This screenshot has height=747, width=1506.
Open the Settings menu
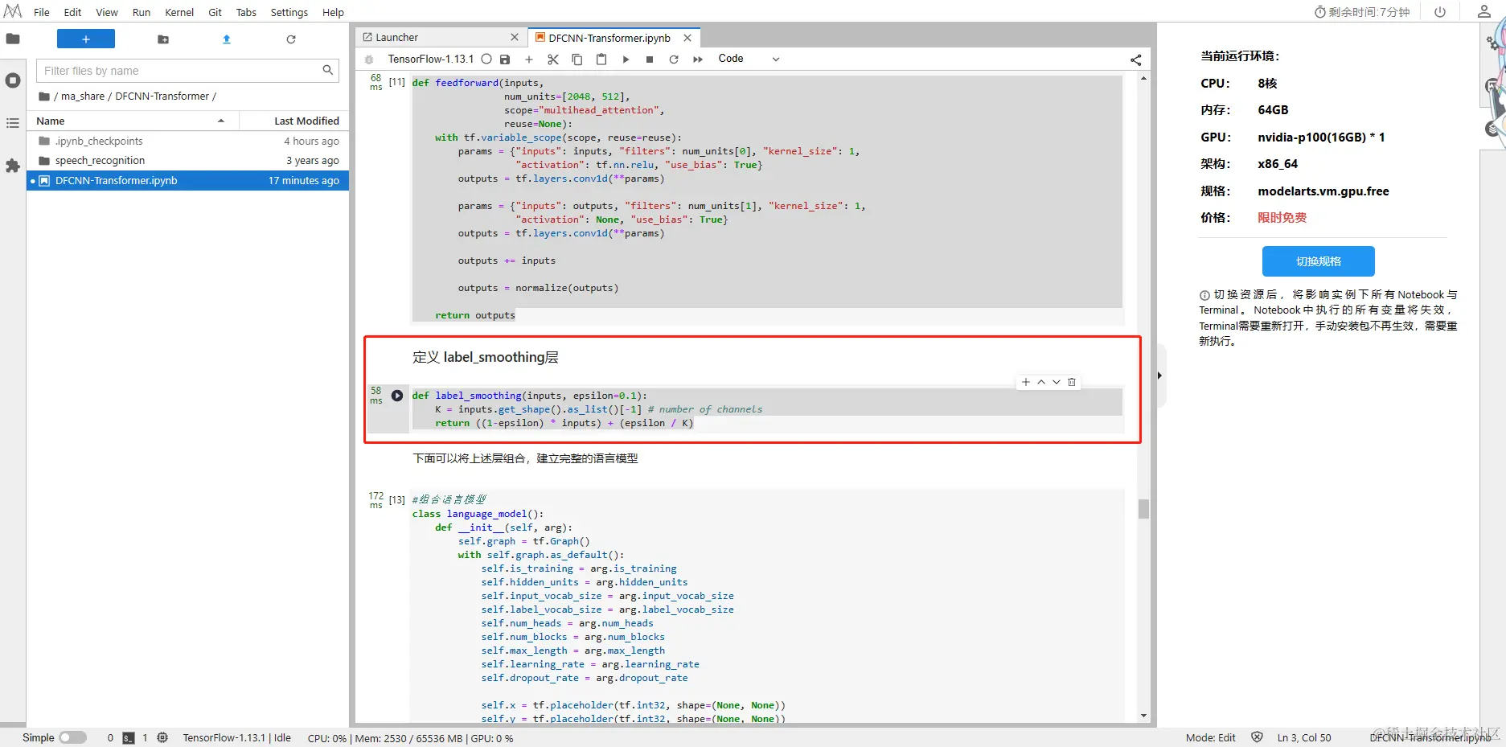pyautogui.click(x=289, y=12)
